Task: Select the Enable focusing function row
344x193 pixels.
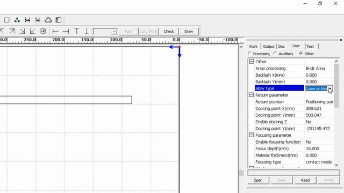Action: pyautogui.click(x=294, y=142)
